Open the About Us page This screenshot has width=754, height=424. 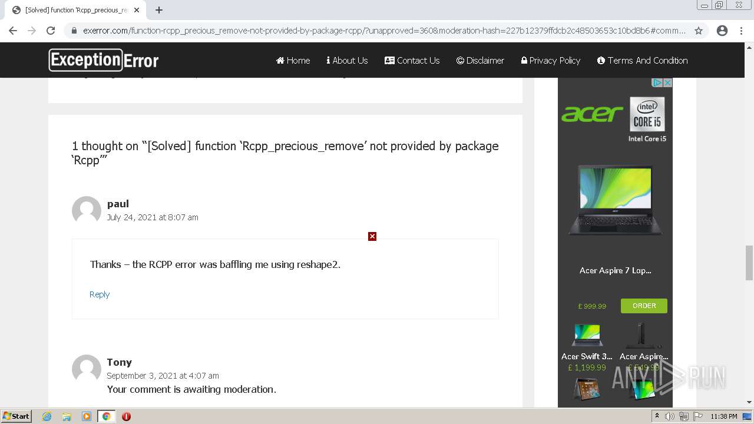[x=347, y=60]
